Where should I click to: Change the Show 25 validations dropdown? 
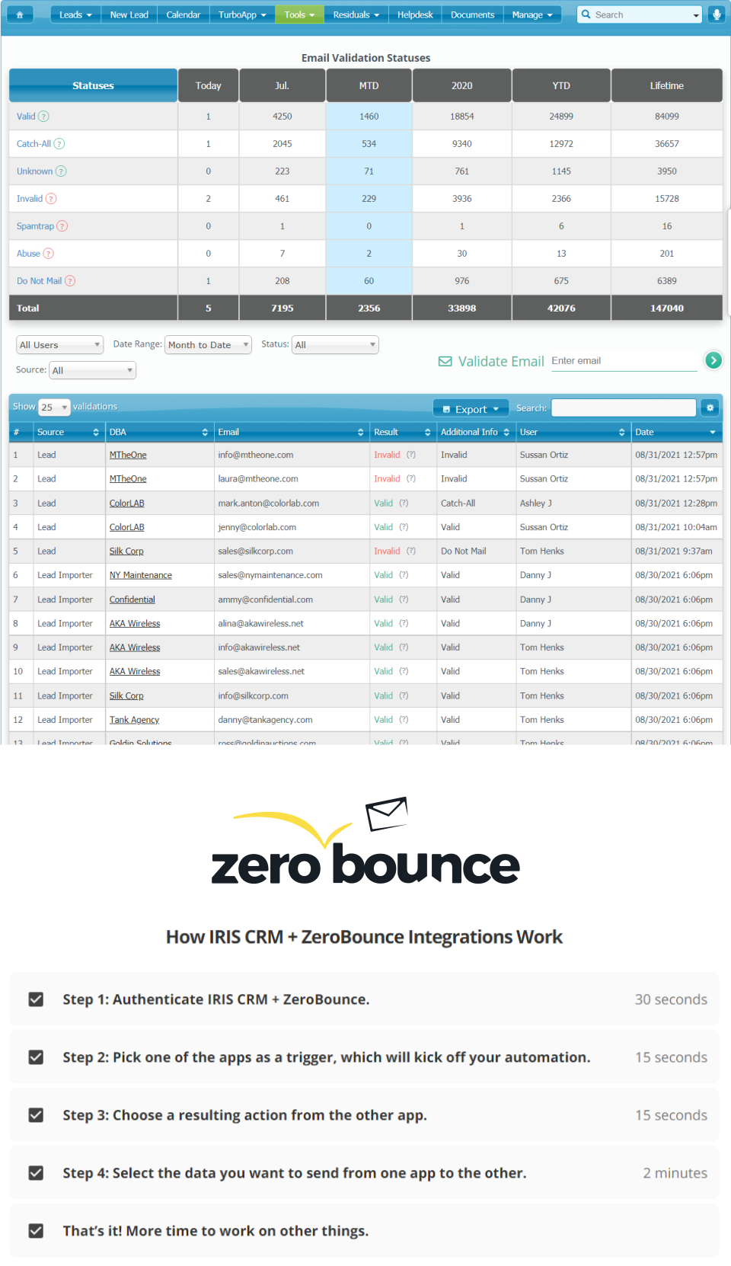pyautogui.click(x=54, y=408)
